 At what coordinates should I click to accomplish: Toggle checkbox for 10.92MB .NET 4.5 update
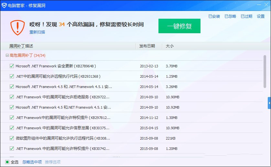(x=12, y=107)
